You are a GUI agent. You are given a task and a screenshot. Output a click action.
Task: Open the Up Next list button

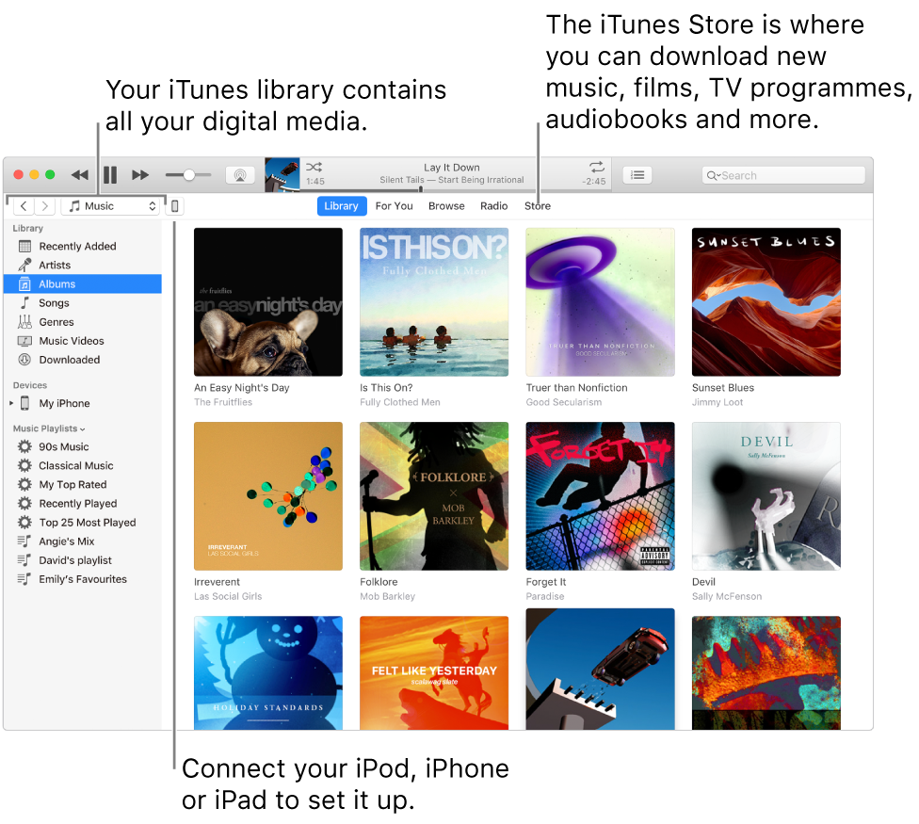pyautogui.click(x=637, y=175)
